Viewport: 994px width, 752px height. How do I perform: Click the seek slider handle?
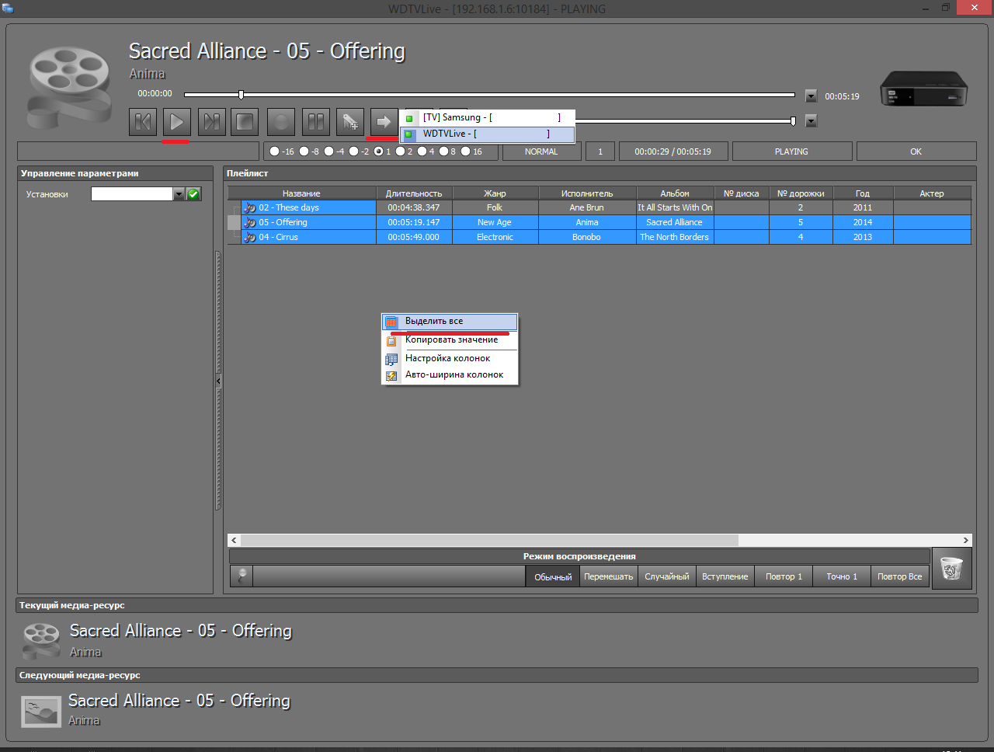pyautogui.click(x=241, y=95)
